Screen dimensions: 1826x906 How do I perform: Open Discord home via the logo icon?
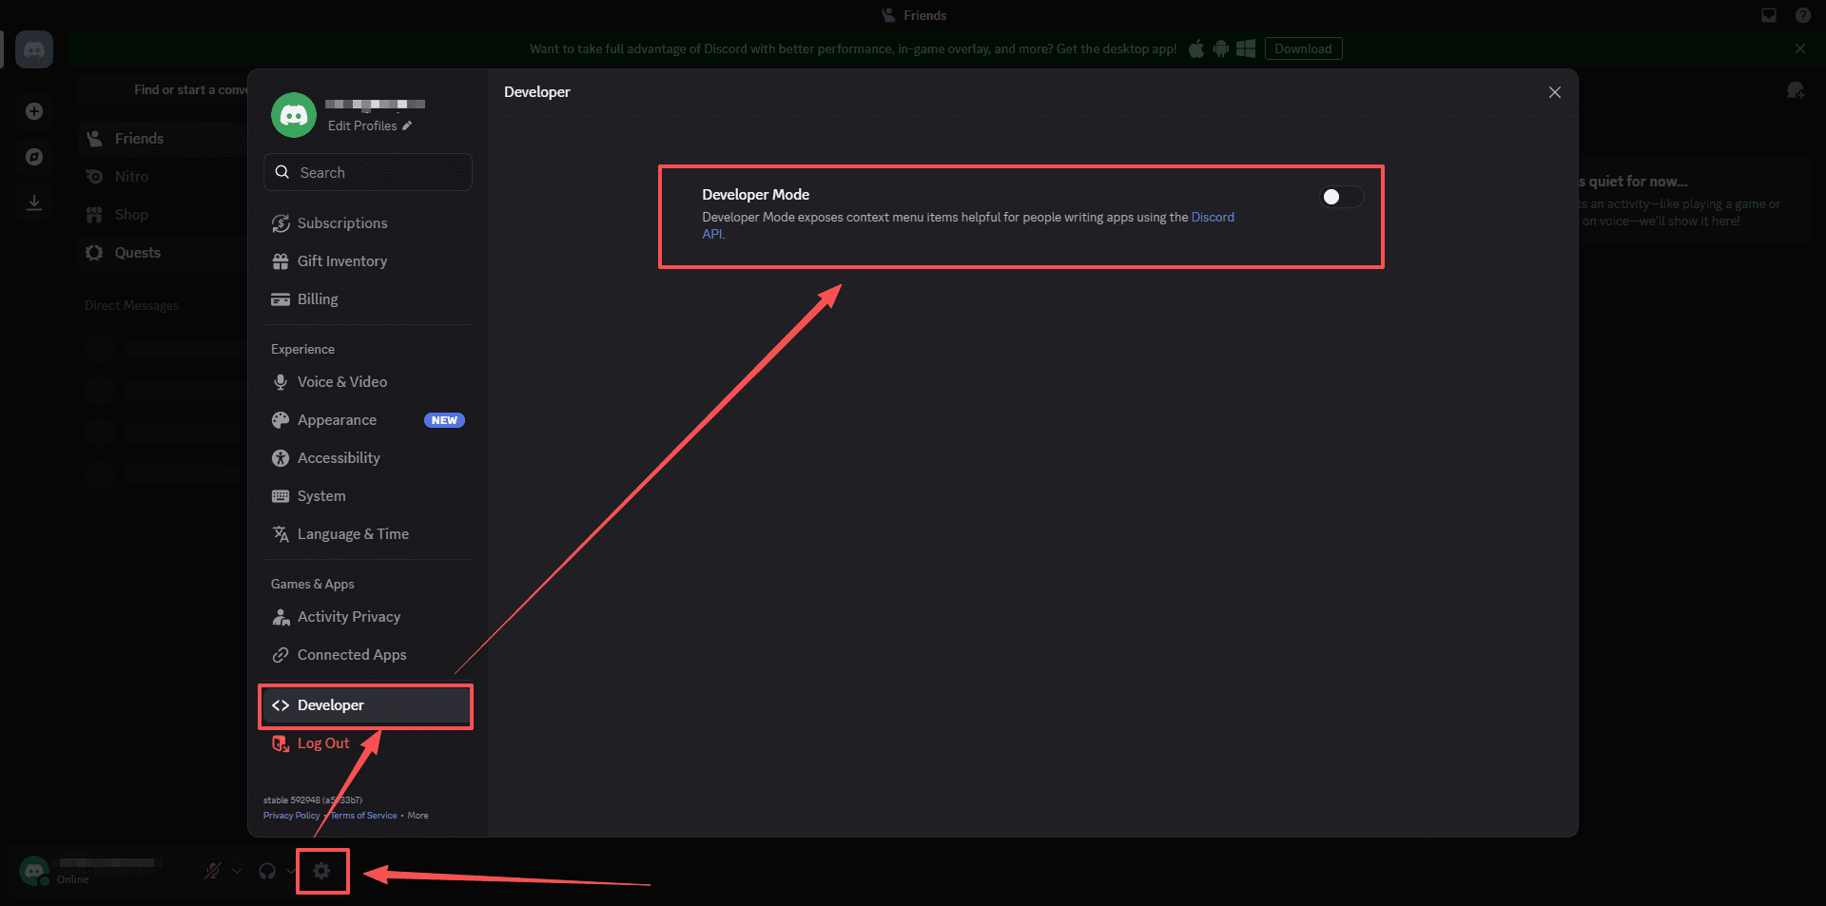coord(34,49)
